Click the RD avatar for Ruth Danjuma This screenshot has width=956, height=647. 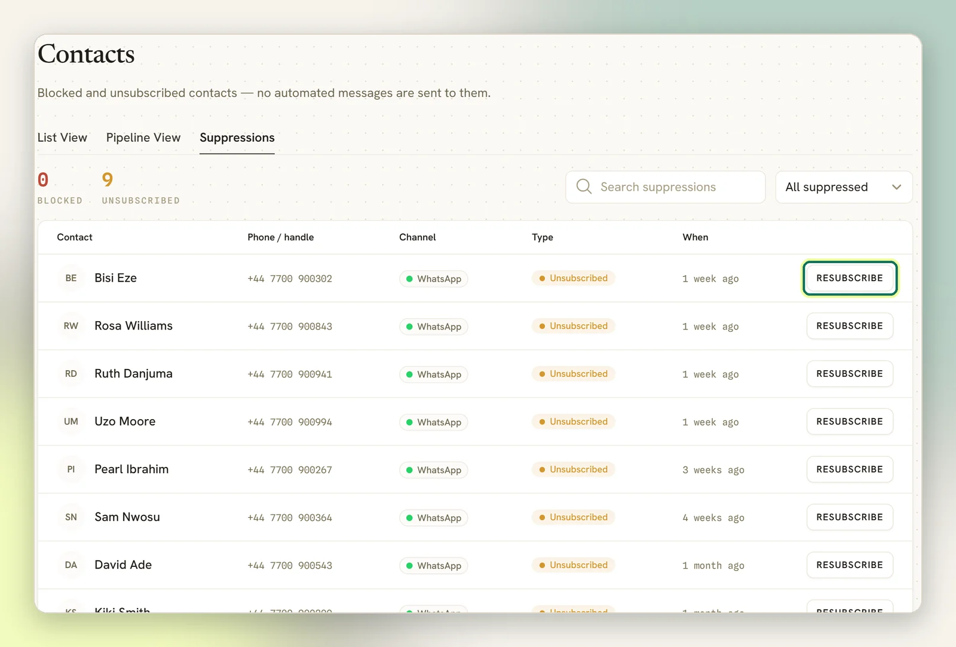point(71,374)
